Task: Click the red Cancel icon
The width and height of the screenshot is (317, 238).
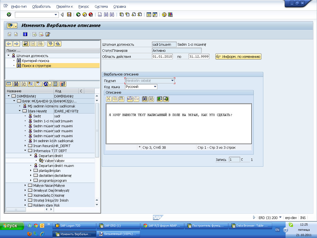Action: coord(91,15)
